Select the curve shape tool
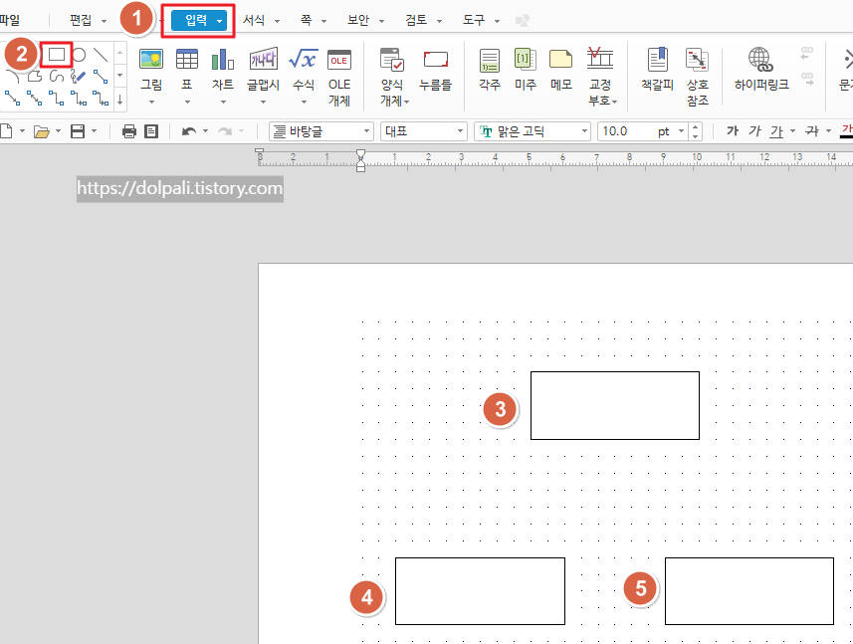This screenshot has width=853, height=644. coord(57,77)
